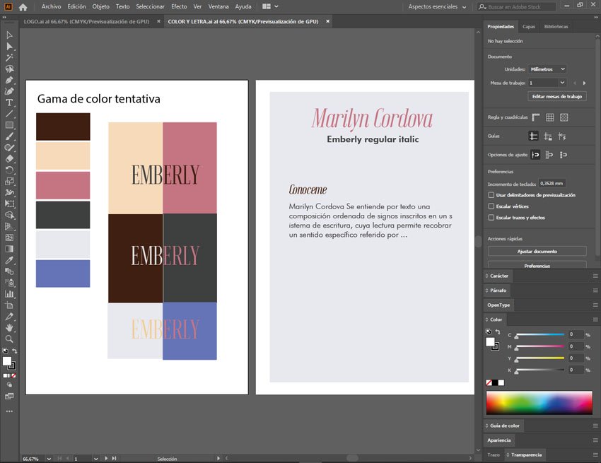
Task: Pick the Zoom magnifier tool
Action: click(x=9, y=339)
